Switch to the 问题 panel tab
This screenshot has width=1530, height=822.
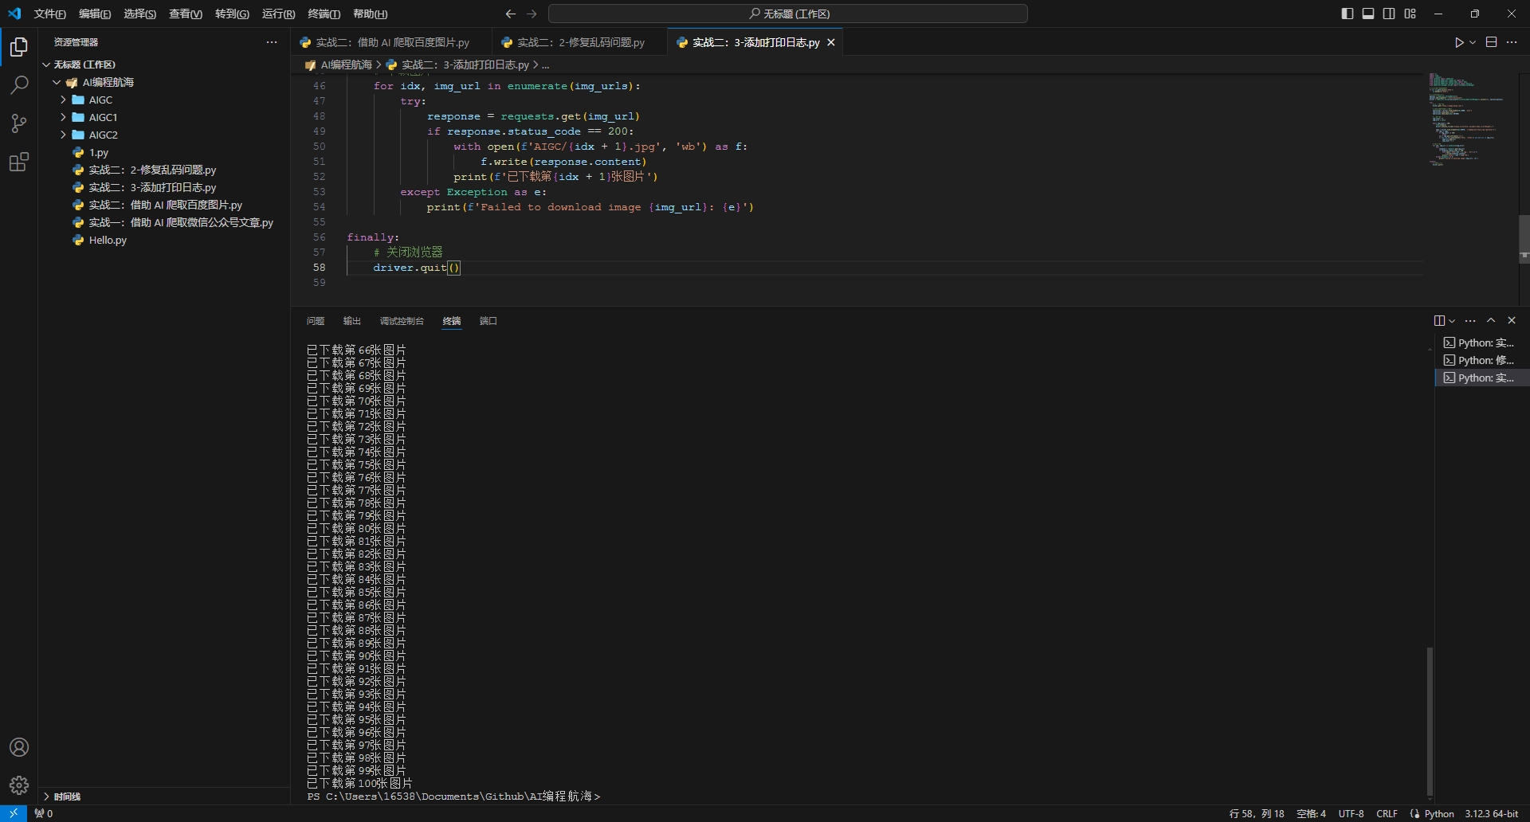pyautogui.click(x=315, y=321)
